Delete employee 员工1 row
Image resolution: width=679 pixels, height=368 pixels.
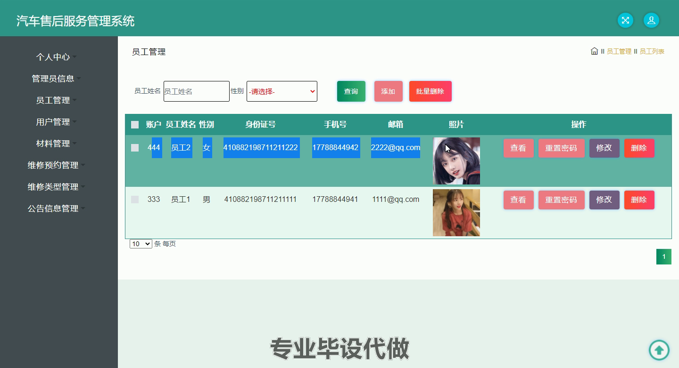[639, 200]
